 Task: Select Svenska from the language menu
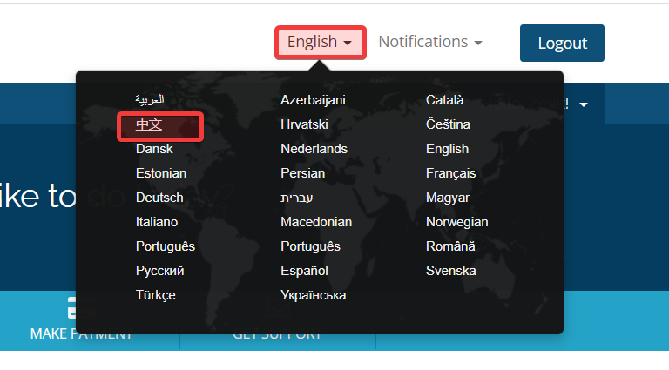(450, 271)
